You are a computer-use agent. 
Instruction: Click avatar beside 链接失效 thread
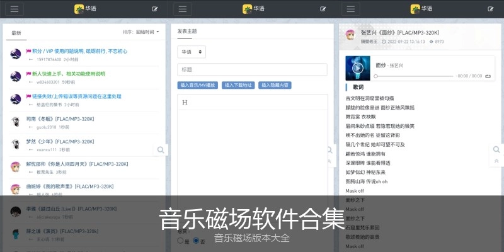pyautogui.click(x=15, y=99)
